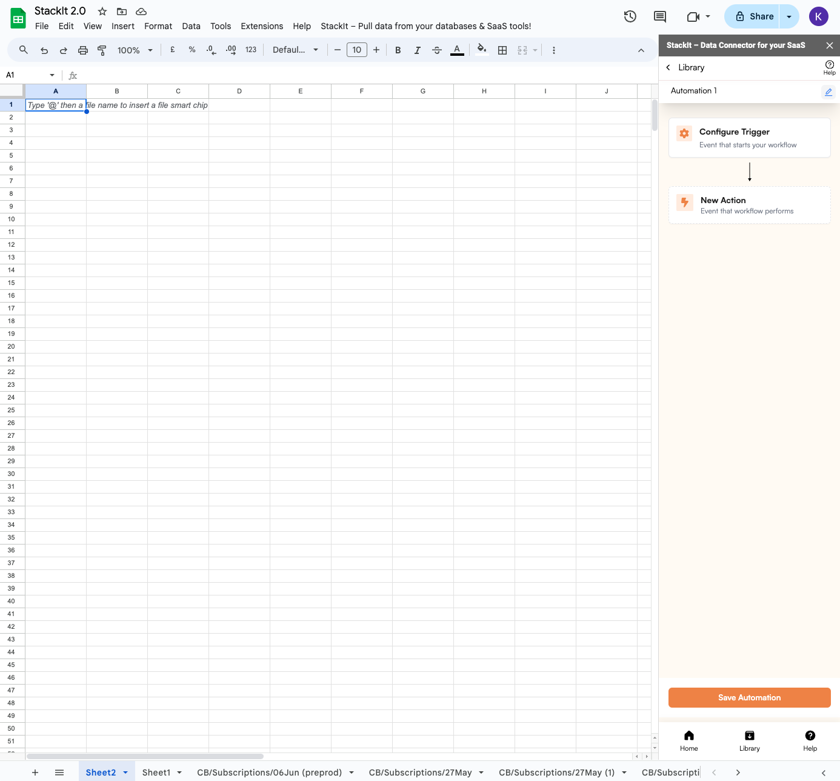
Task: Open the text color picker
Action: [457, 50]
